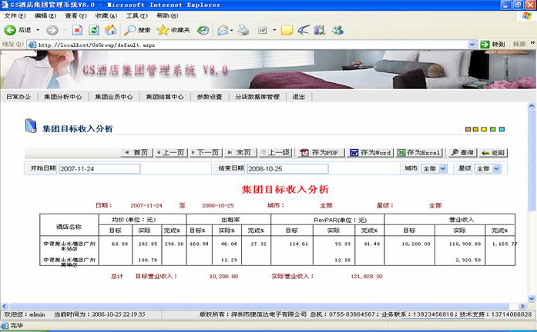The height and width of the screenshot is (332, 537).
Task: Open the Favorites star button
Action: [174, 30]
